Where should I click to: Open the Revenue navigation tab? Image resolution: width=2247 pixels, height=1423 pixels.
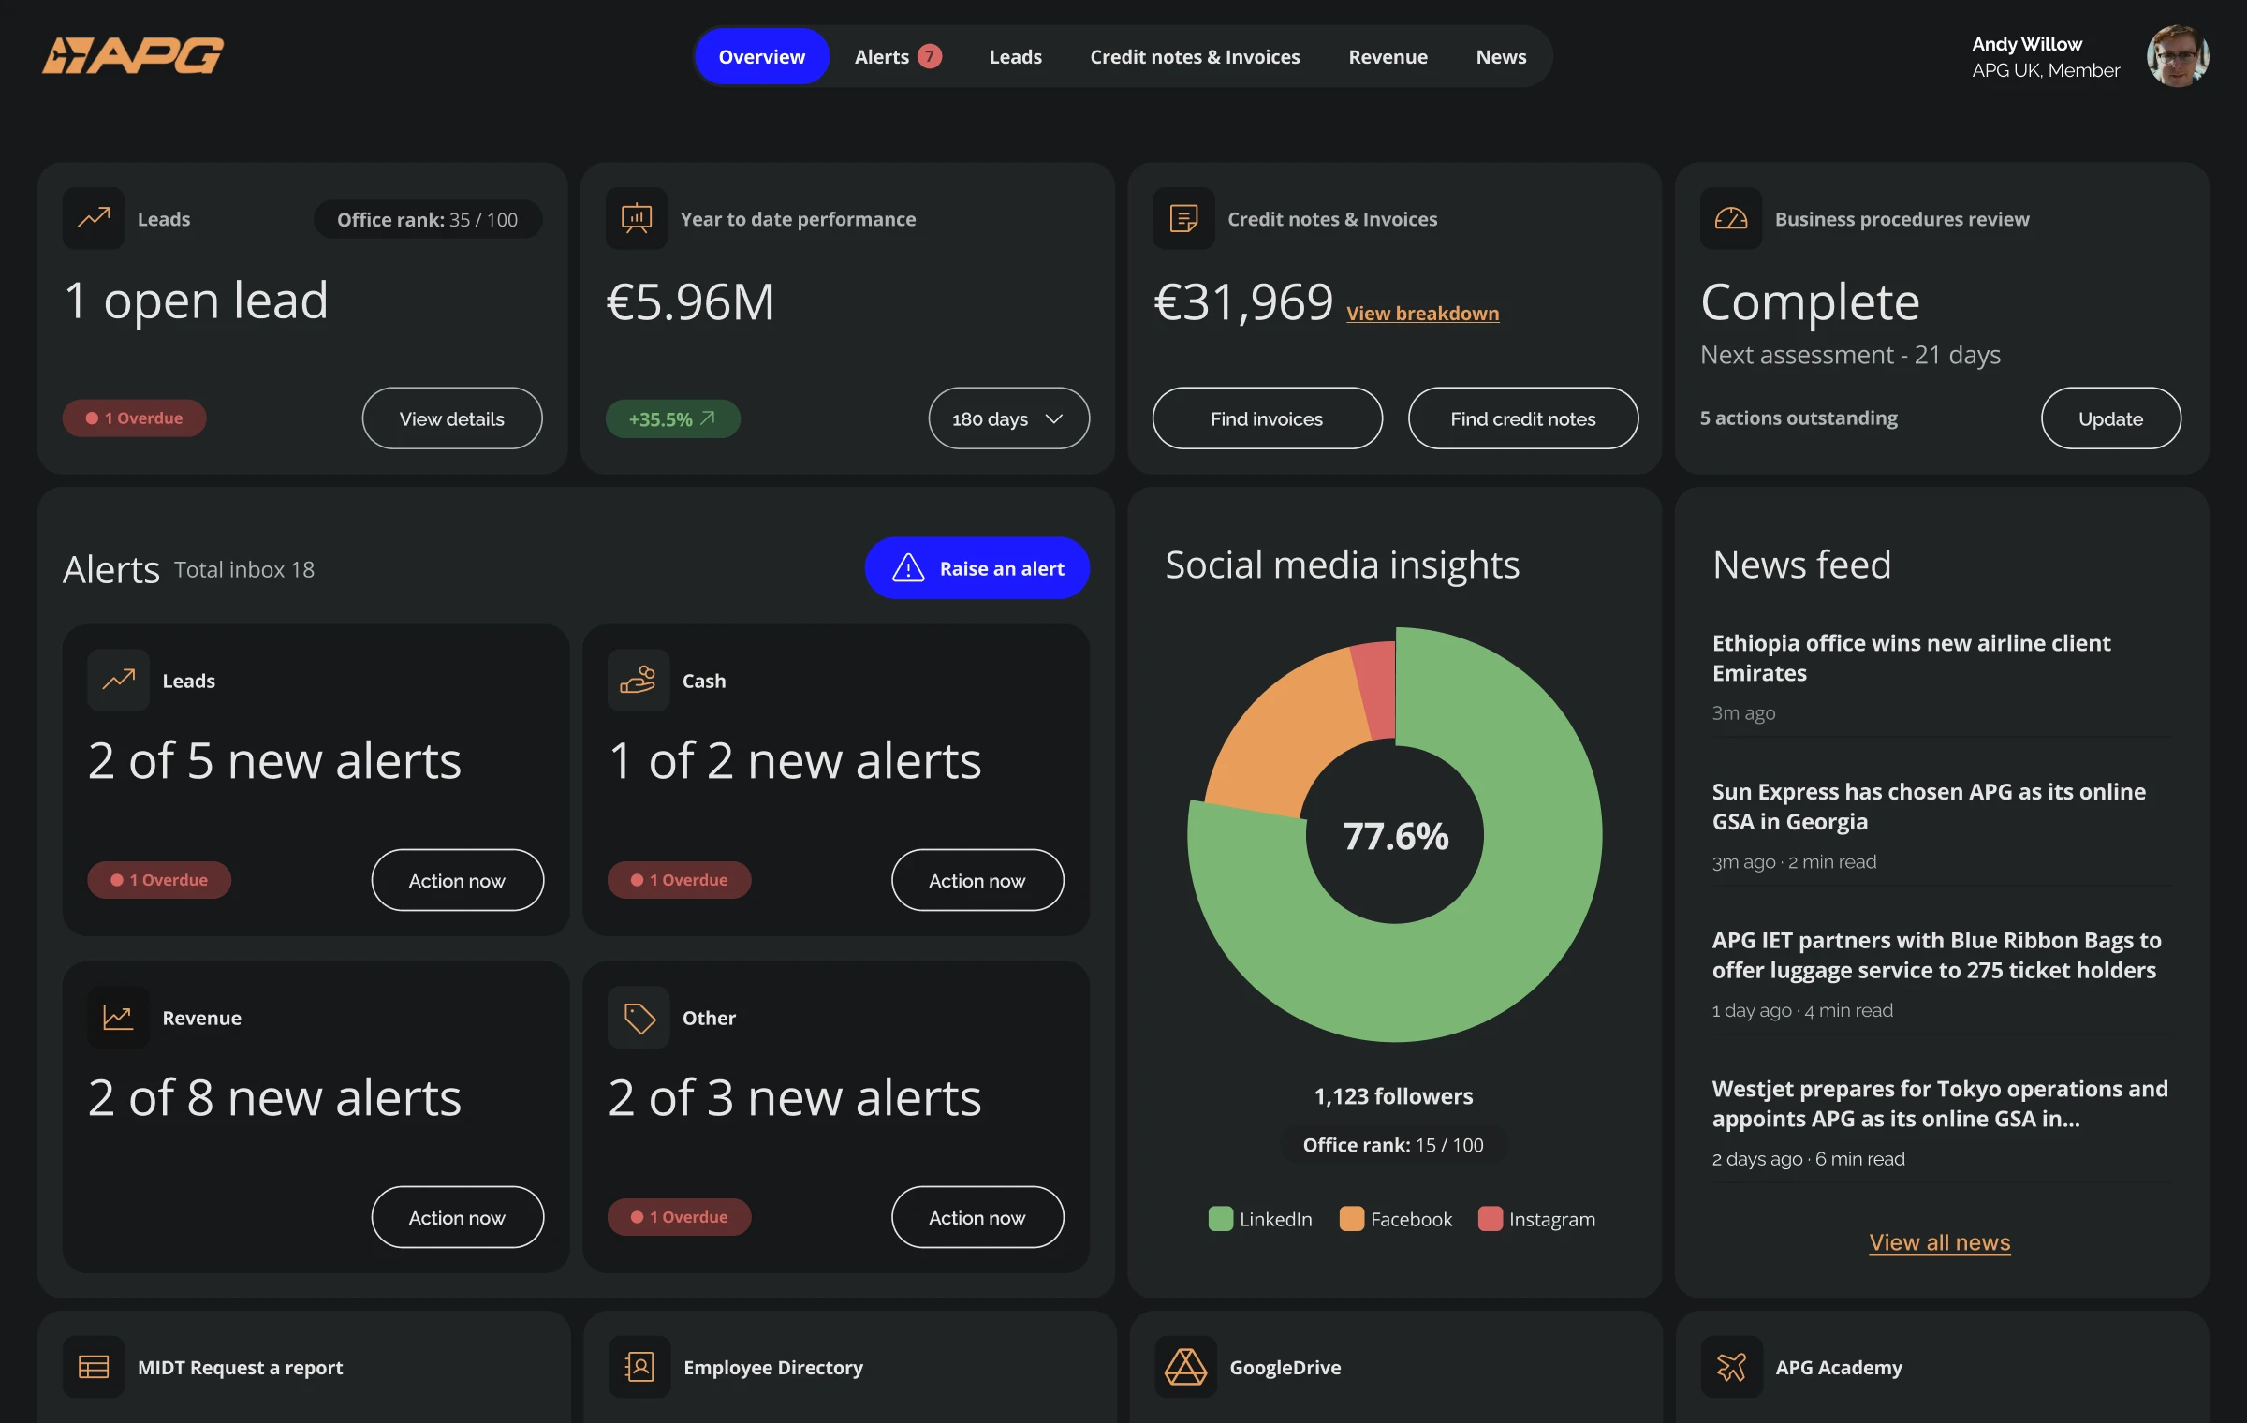coord(1388,56)
